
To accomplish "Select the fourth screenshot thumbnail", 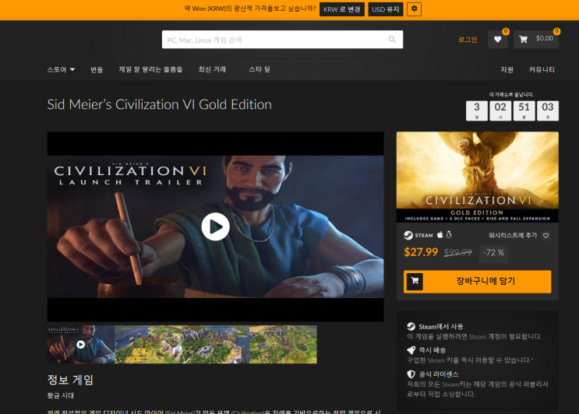I will pyautogui.click(x=283, y=344).
